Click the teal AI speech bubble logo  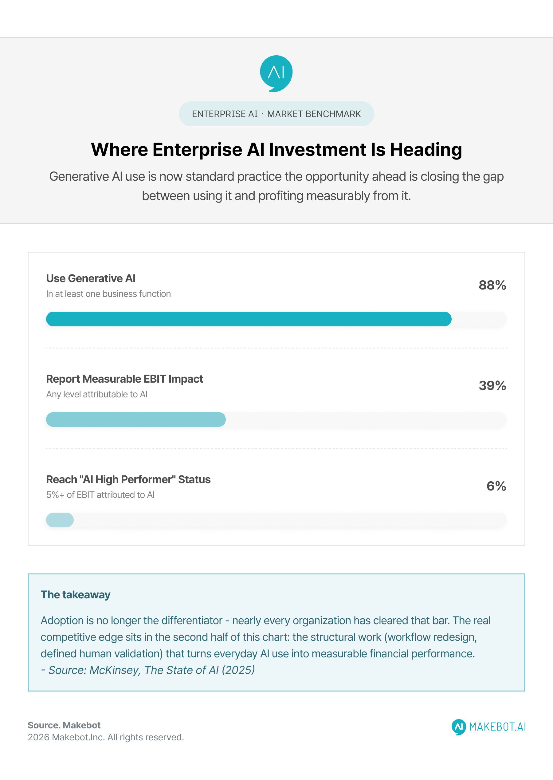[276, 73]
